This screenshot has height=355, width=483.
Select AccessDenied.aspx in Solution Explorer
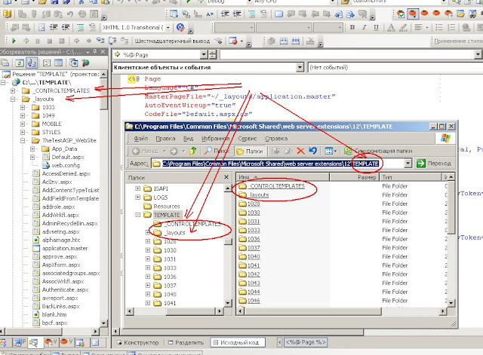(66, 174)
